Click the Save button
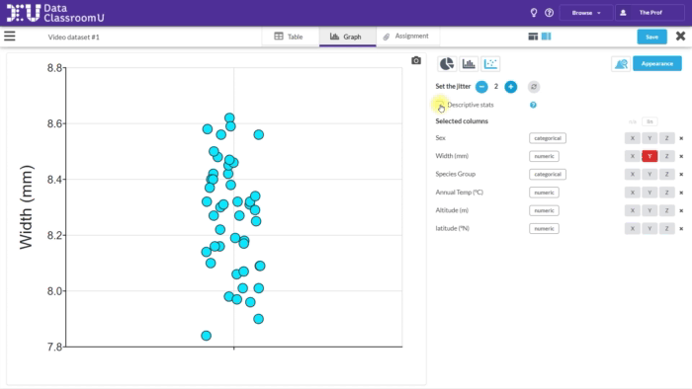This screenshot has width=692, height=389. (x=651, y=37)
